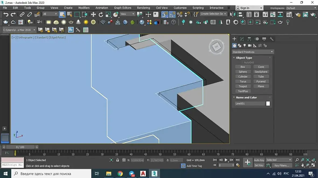Toggle the Selection Lock padlock
318x178 pixels.
tap(117, 160)
